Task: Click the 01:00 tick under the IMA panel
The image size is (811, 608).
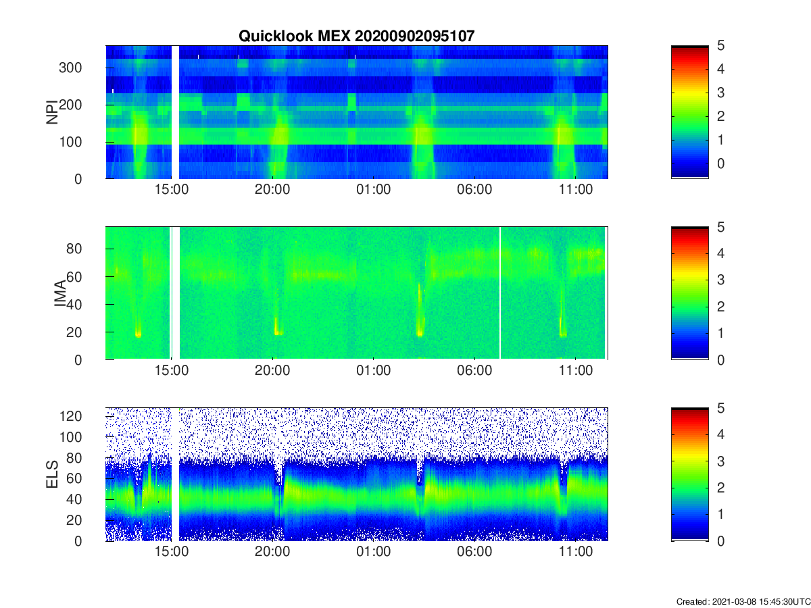Action: point(373,372)
